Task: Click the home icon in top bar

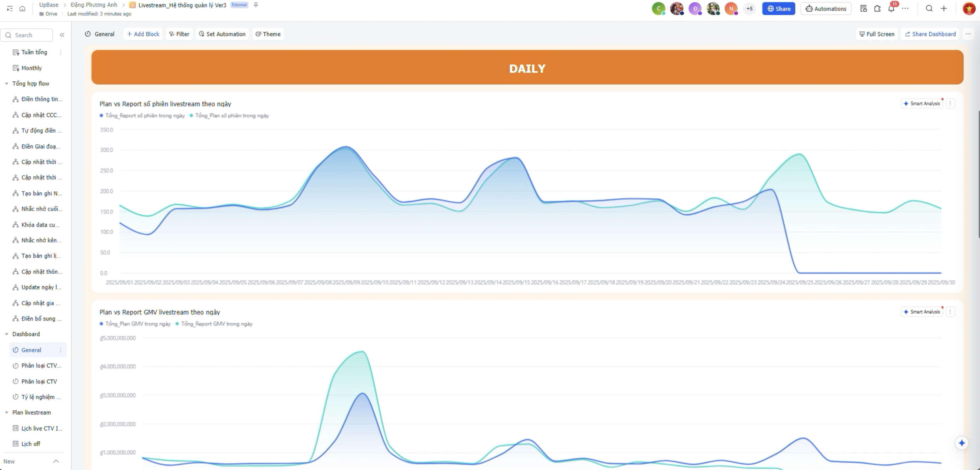Action: tap(22, 8)
